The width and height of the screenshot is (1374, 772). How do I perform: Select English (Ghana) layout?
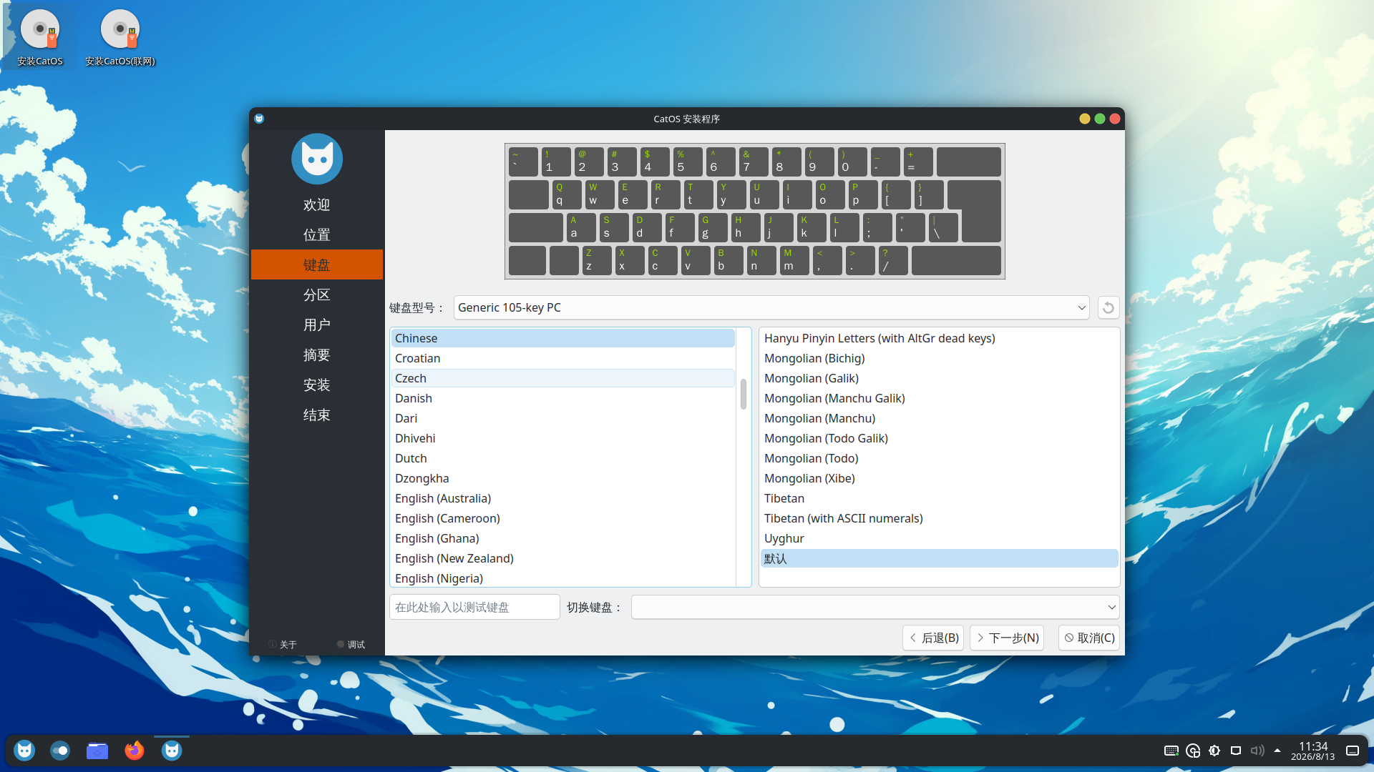(x=563, y=538)
